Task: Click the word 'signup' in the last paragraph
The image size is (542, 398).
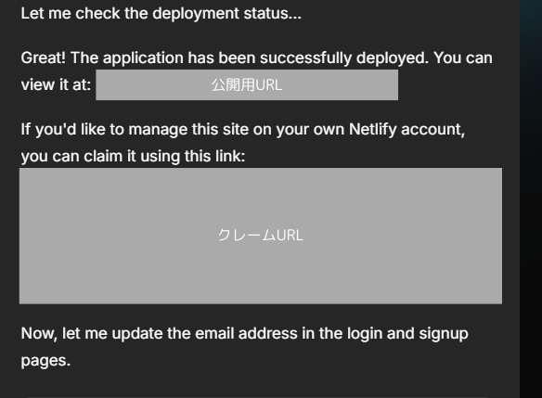Action: click(x=444, y=334)
